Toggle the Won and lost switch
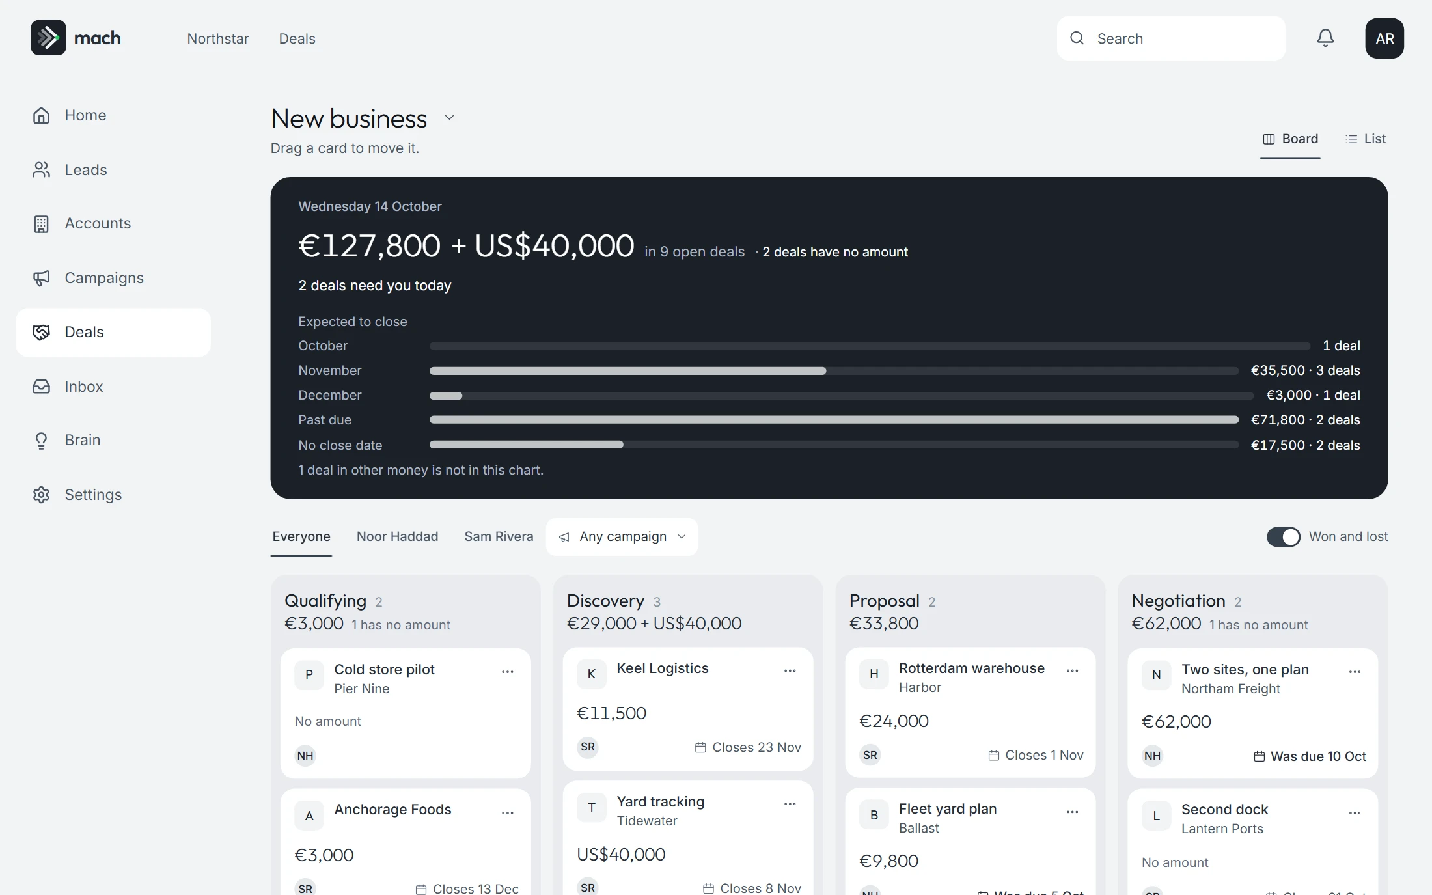1432x895 pixels. (x=1283, y=537)
